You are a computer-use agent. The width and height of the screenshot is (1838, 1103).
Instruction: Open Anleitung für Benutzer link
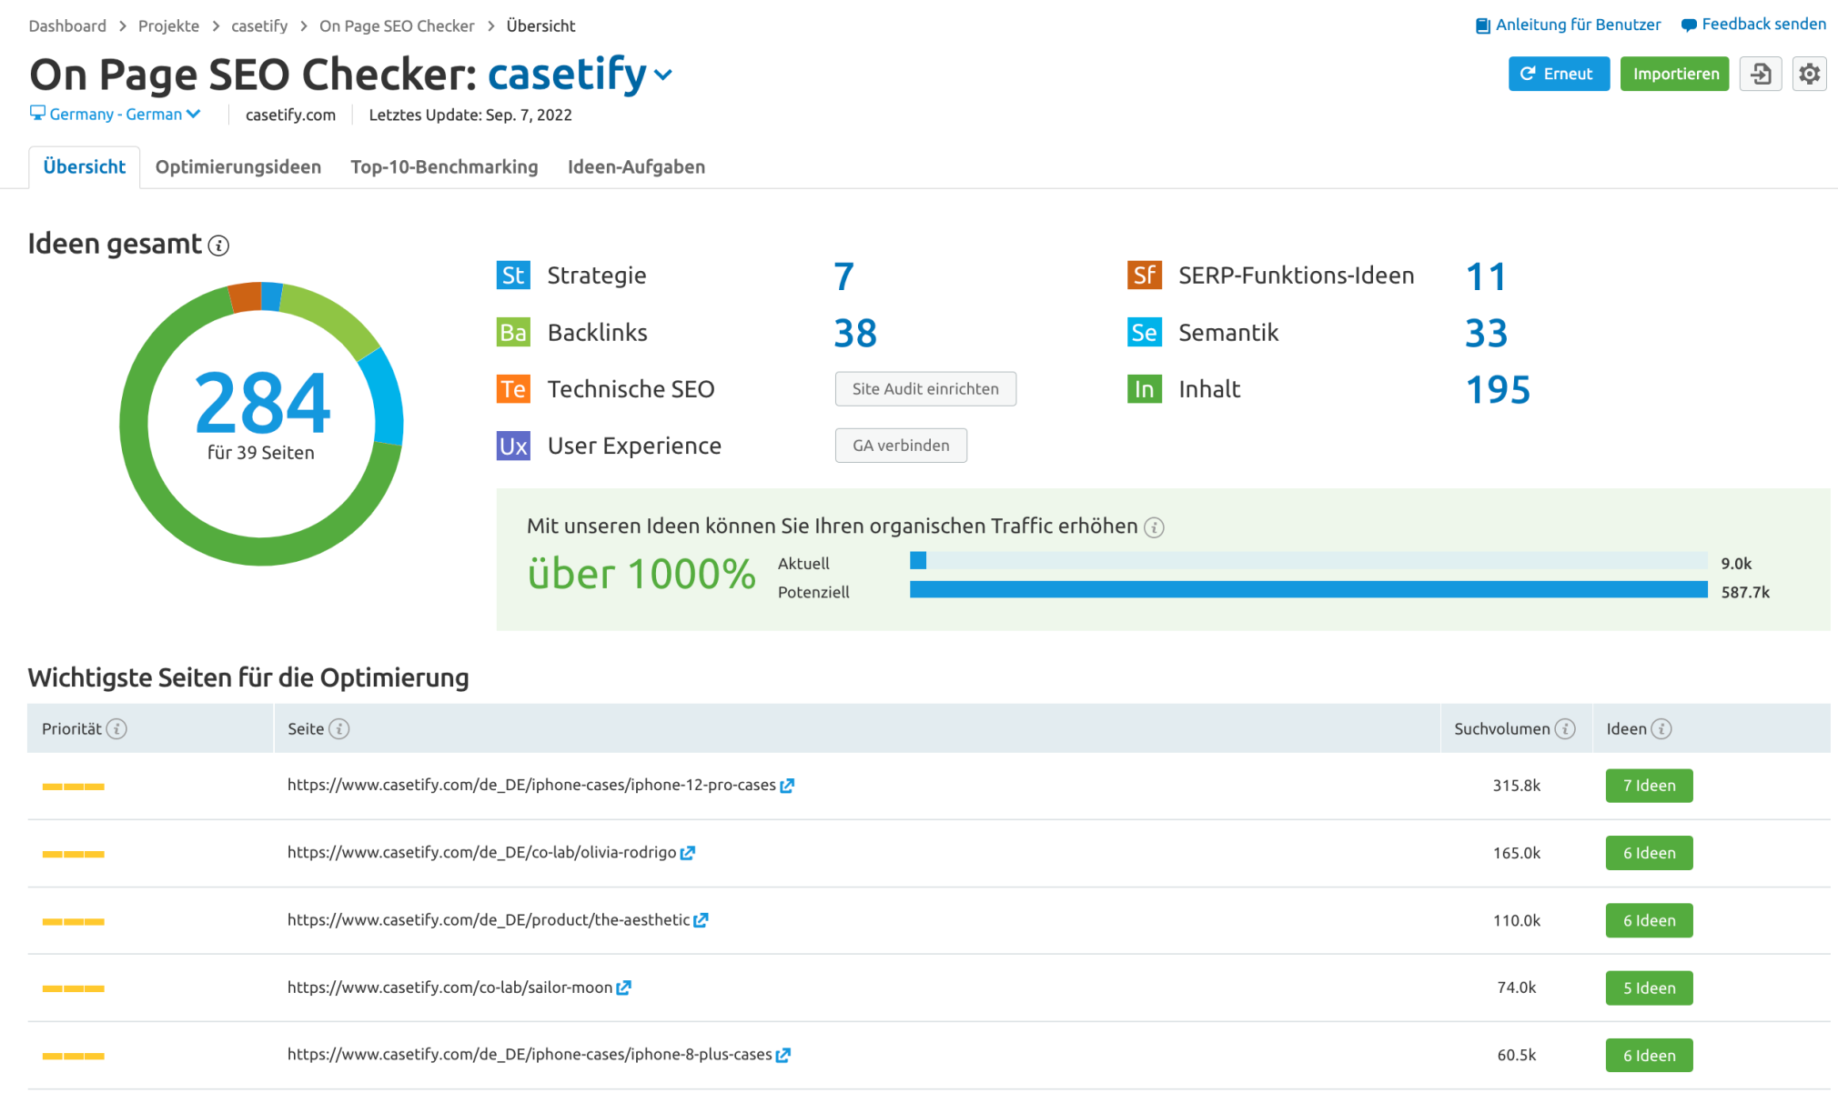[1578, 25]
